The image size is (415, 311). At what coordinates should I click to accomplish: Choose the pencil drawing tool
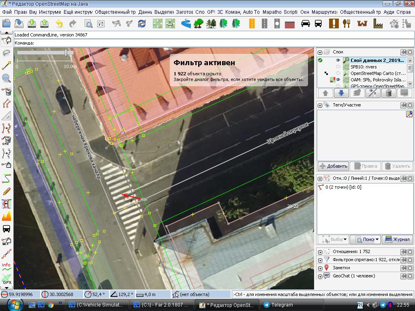pyautogui.click(x=6, y=191)
